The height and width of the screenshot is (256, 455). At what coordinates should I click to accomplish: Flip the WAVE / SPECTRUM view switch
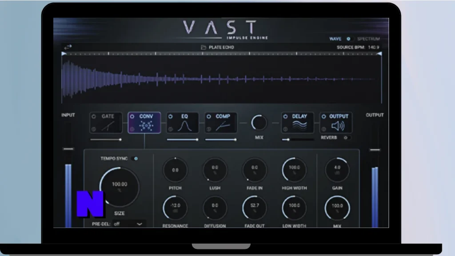349,39
